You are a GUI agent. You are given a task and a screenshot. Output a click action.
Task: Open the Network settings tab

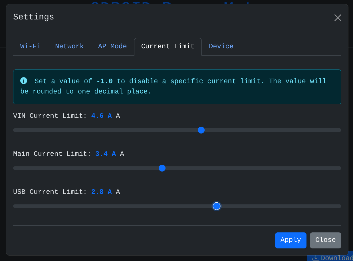(69, 46)
